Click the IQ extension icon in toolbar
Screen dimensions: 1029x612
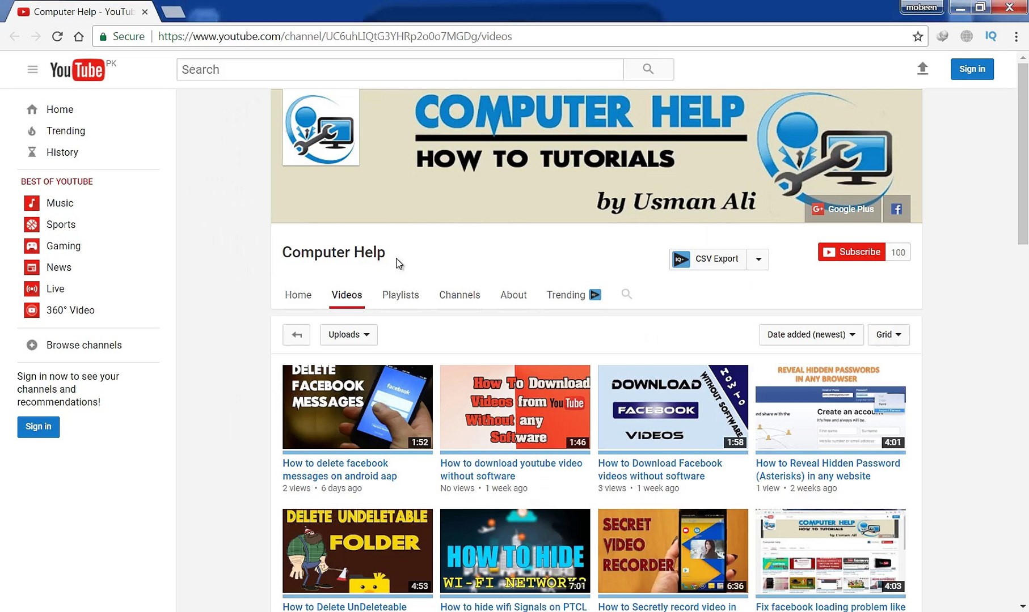[x=991, y=36]
